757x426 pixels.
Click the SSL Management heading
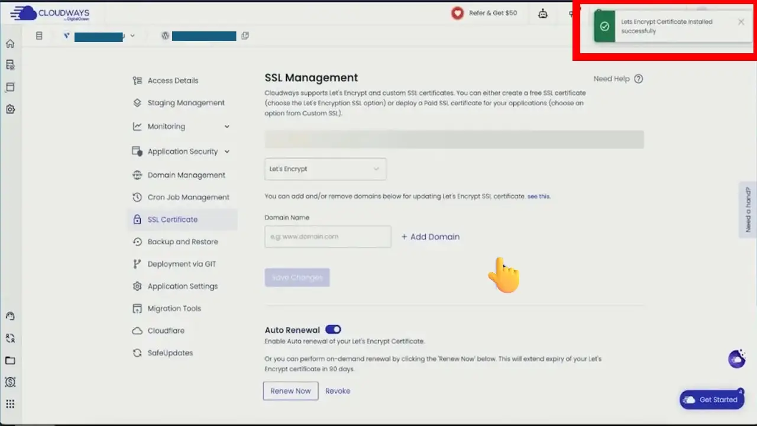coord(311,78)
